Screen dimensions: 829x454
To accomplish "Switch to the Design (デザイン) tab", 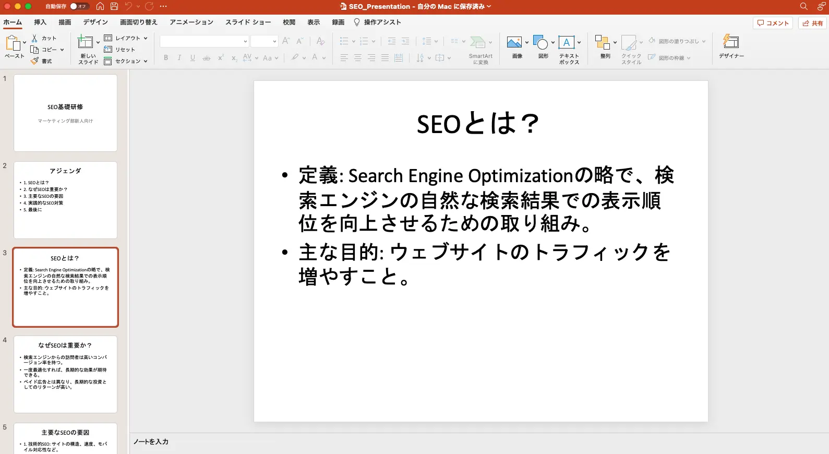I will click(95, 22).
